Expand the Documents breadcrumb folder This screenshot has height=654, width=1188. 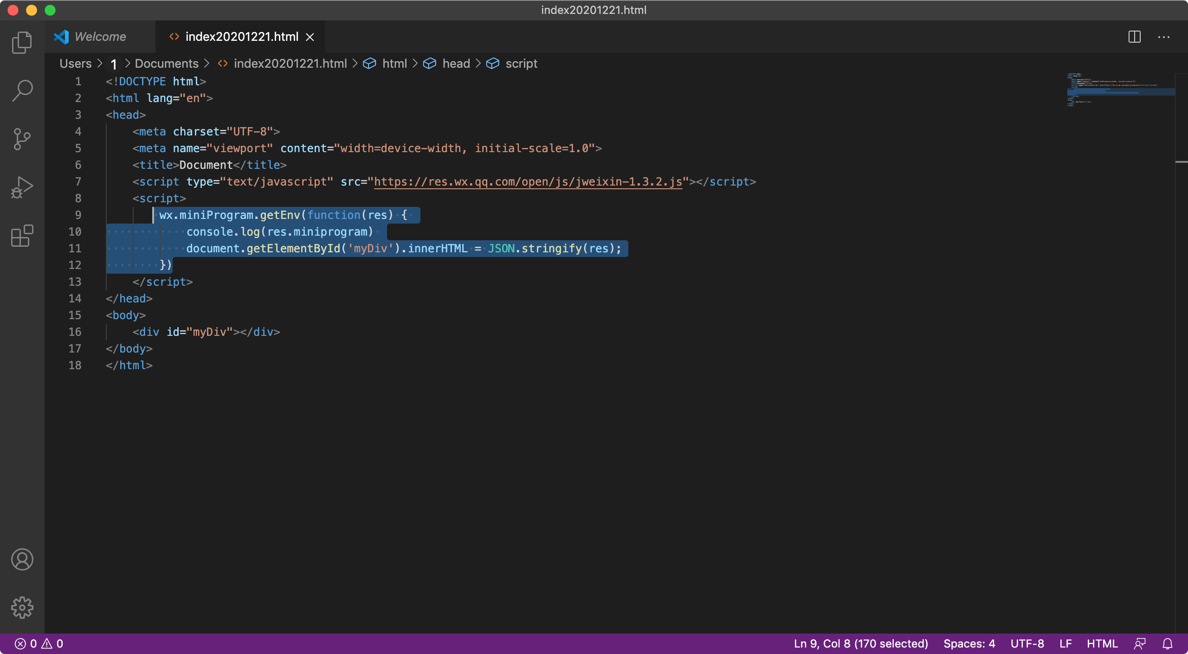coord(166,64)
